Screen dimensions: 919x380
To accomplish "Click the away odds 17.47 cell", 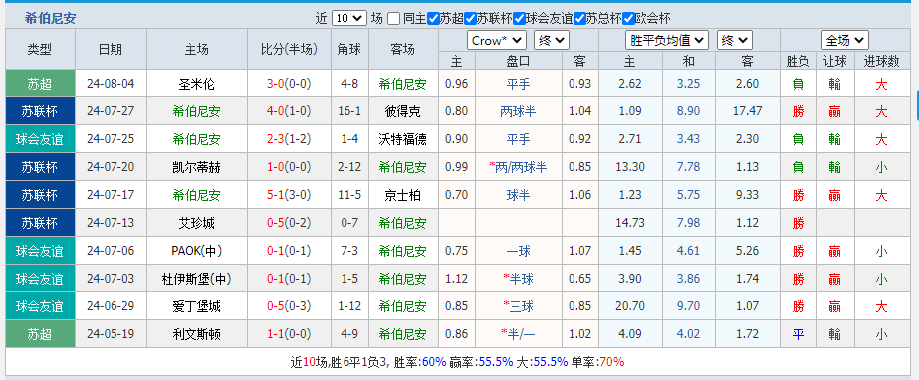I will [748, 111].
